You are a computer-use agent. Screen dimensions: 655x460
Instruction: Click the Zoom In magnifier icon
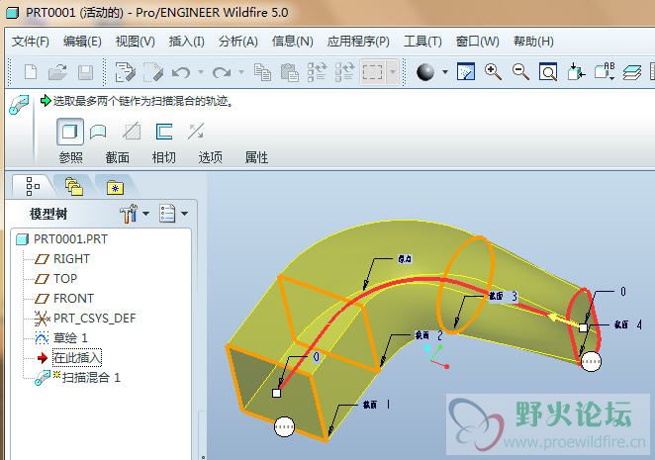493,71
